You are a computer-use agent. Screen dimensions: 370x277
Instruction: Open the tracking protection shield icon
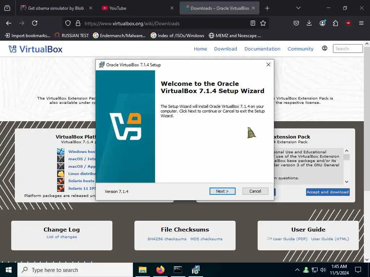point(68,23)
